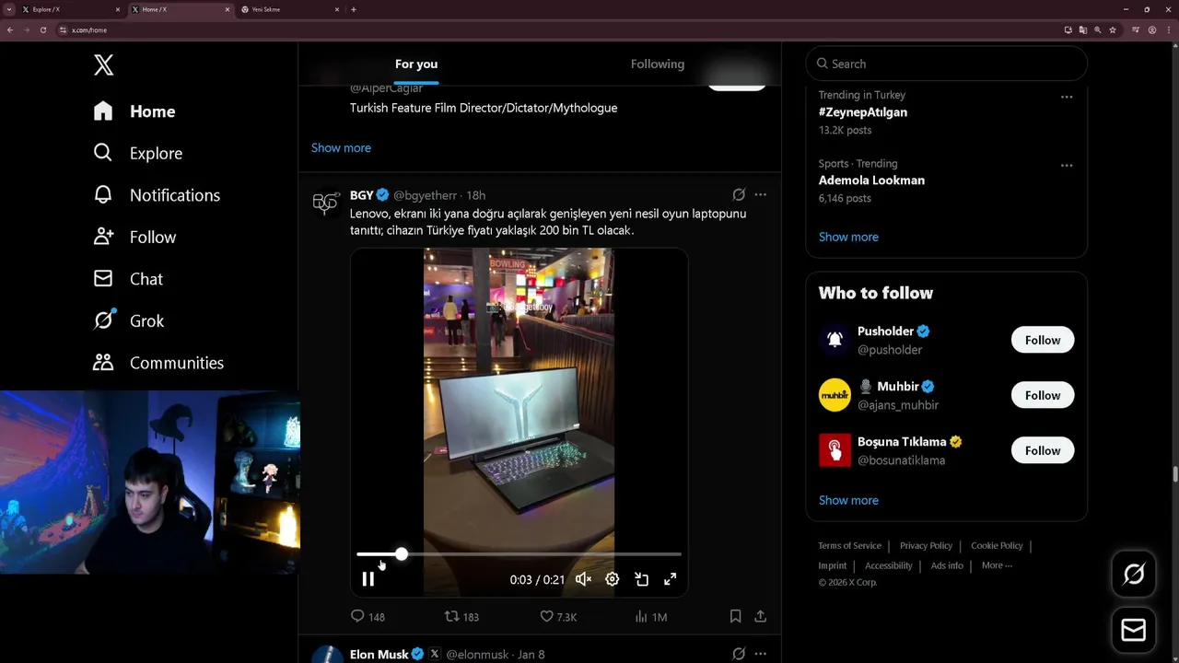Bookmark this page with the star icon
Screen dimensions: 1179x663
coord(1113,29)
